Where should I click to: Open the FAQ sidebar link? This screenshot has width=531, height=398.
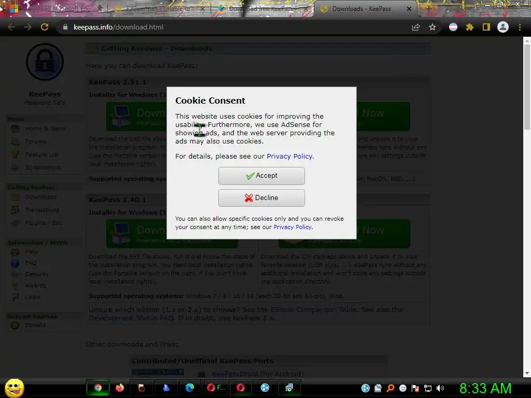tap(31, 263)
